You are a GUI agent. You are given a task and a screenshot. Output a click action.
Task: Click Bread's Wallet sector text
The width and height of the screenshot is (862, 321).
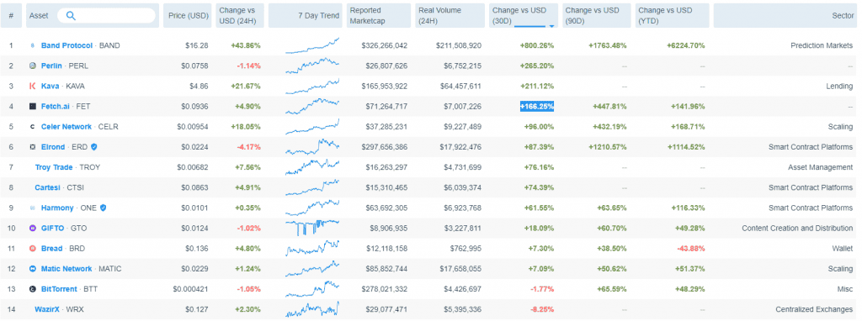point(843,249)
